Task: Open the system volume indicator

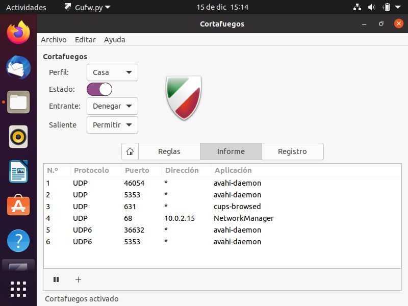Action: click(x=371, y=7)
